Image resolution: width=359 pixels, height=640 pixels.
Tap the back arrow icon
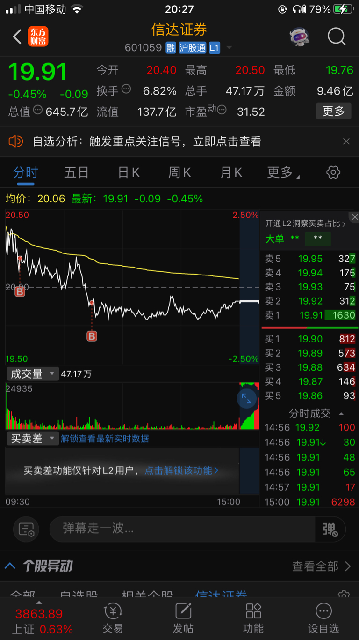tap(17, 37)
